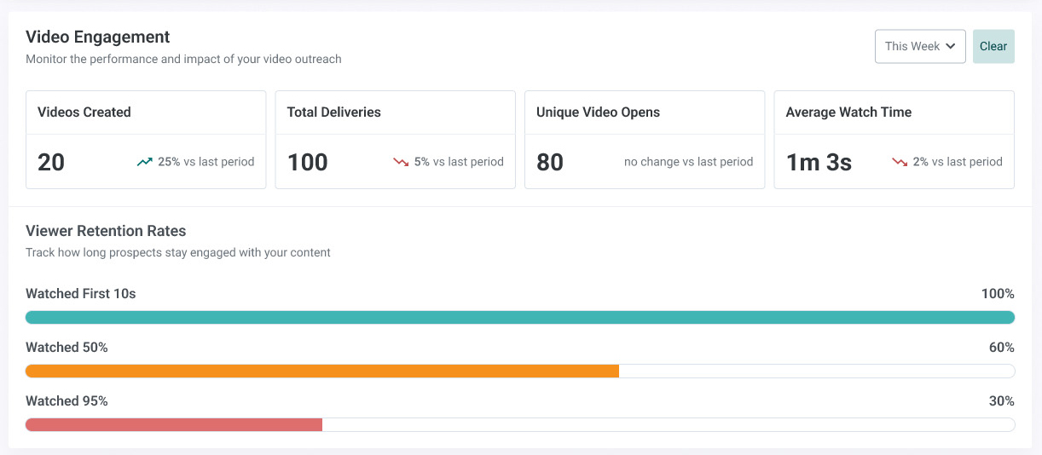Screen dimensions: 1042x455
Task: Select the Total Deliveries card title
Action: point(334,112)
